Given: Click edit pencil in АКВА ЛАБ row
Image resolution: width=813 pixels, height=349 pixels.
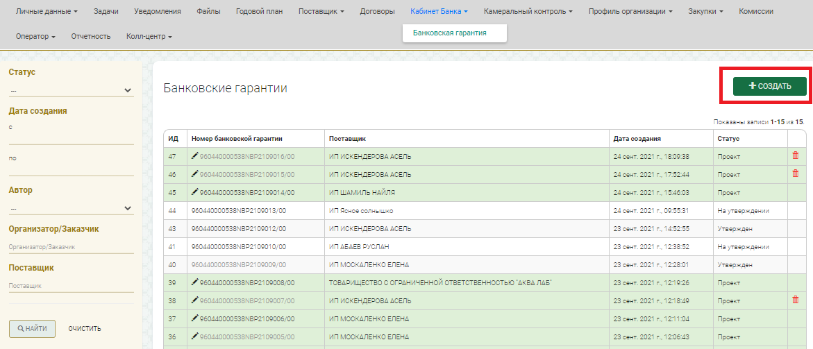Looking at the screenshot, I should [x=195, y=282].
